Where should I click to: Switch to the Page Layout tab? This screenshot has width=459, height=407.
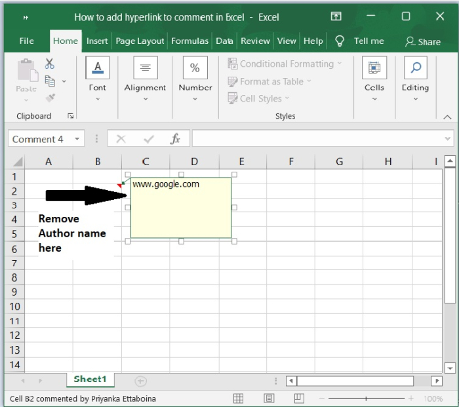click(140, 41)
